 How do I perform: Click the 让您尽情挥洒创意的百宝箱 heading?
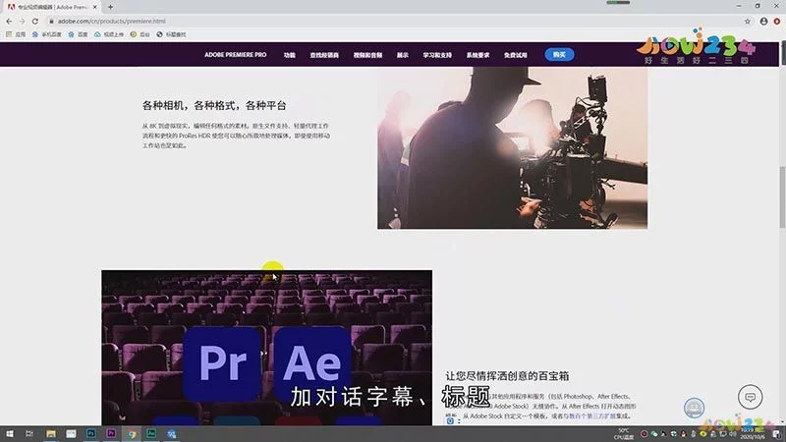point(507,376)
